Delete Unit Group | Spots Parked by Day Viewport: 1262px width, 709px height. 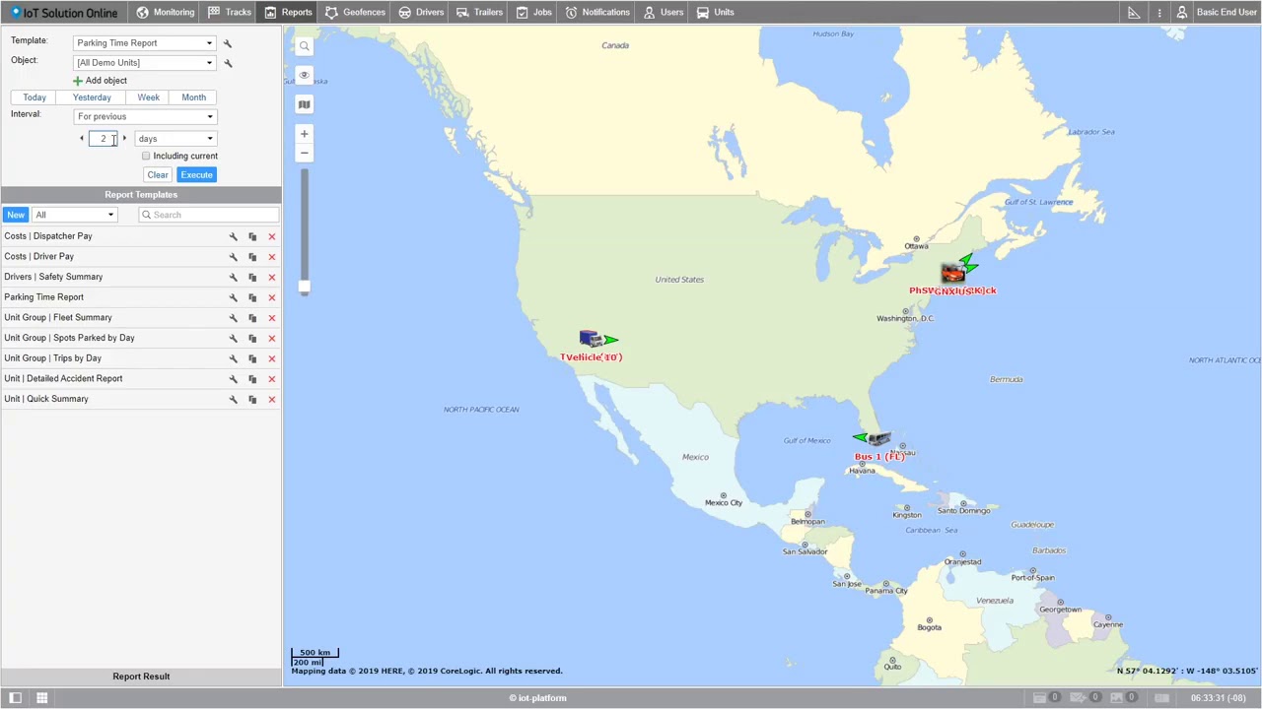pos(272,338)
